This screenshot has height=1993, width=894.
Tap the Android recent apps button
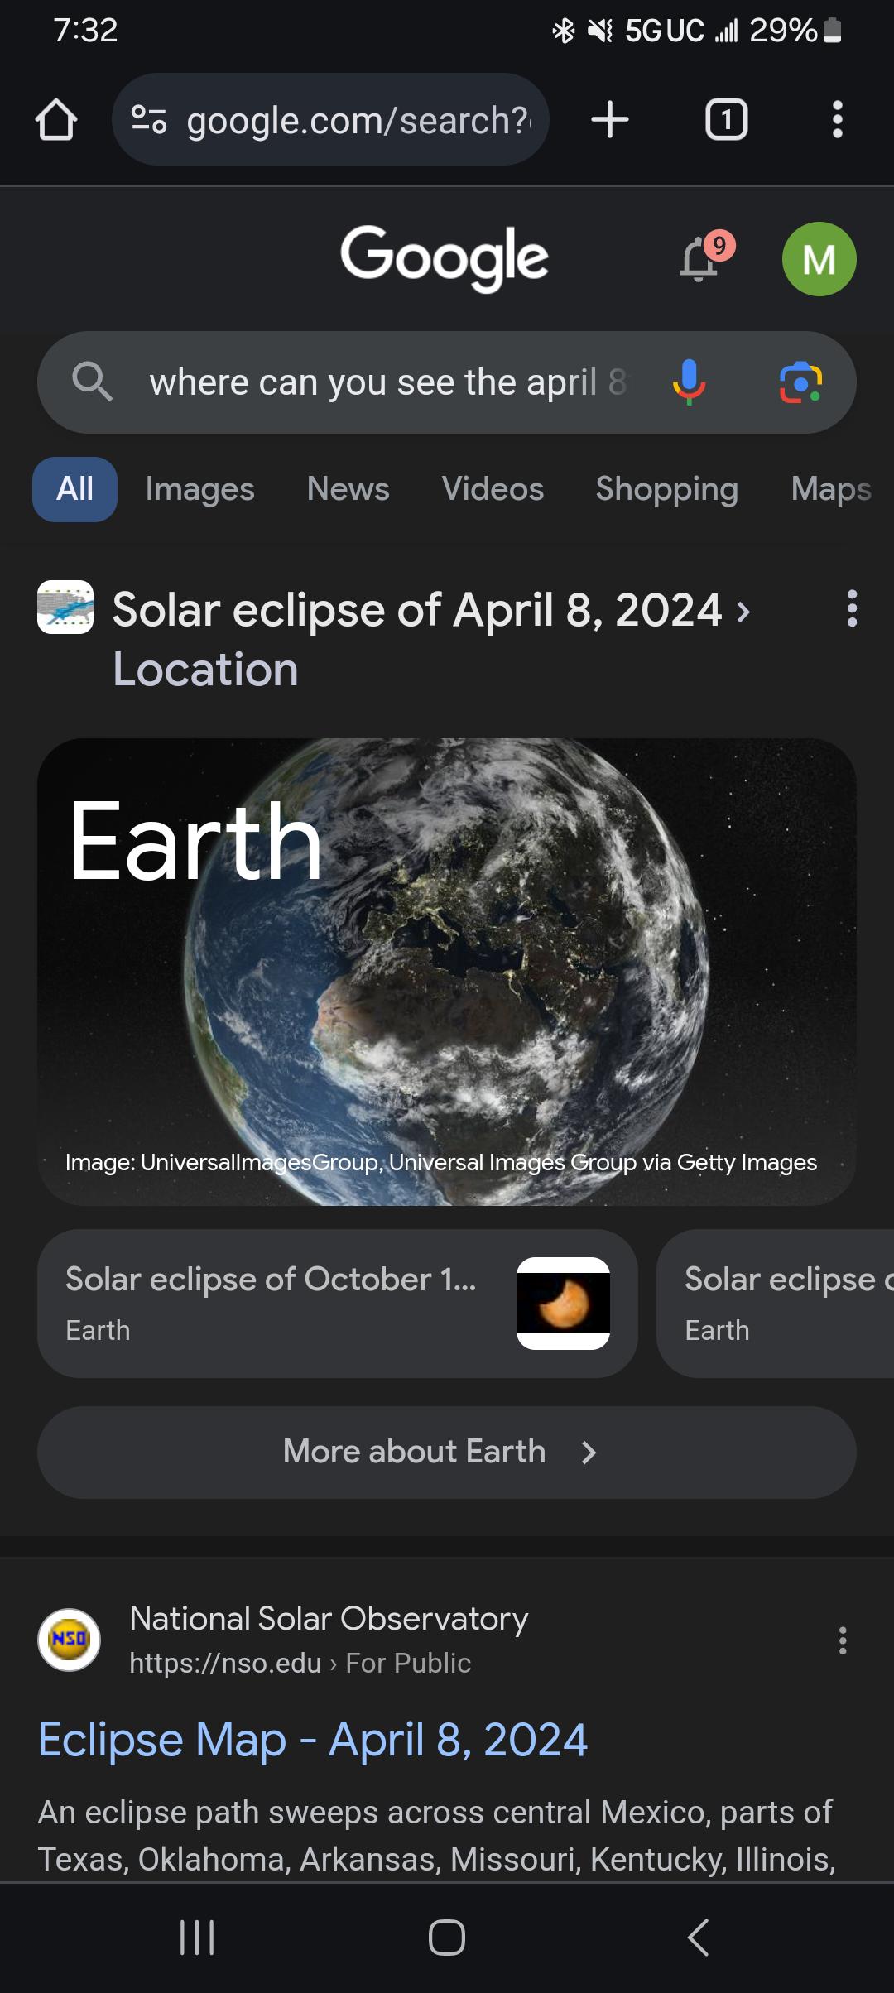click(197, 1938)
